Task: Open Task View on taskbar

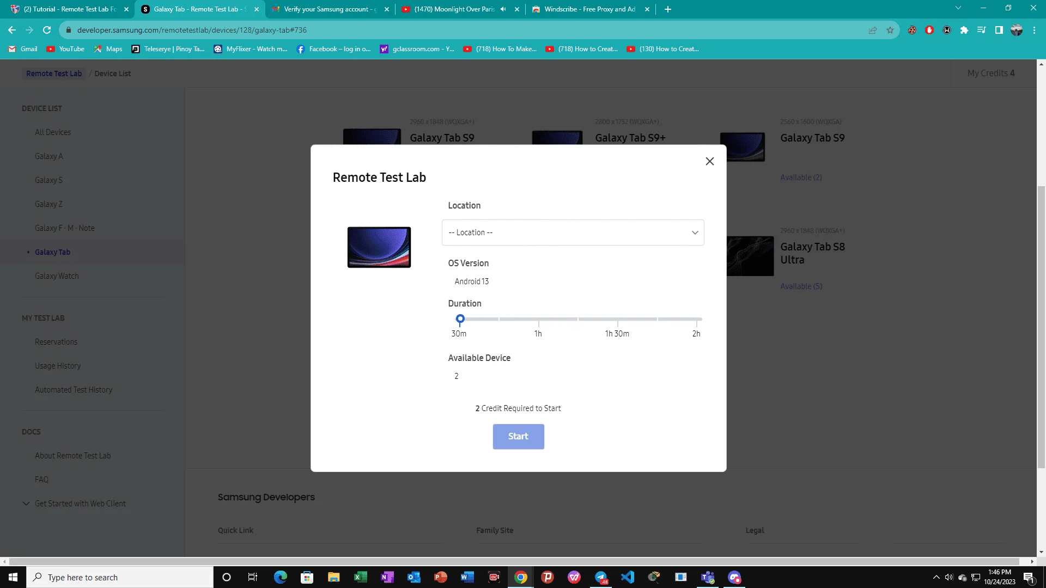Action: 253,577
